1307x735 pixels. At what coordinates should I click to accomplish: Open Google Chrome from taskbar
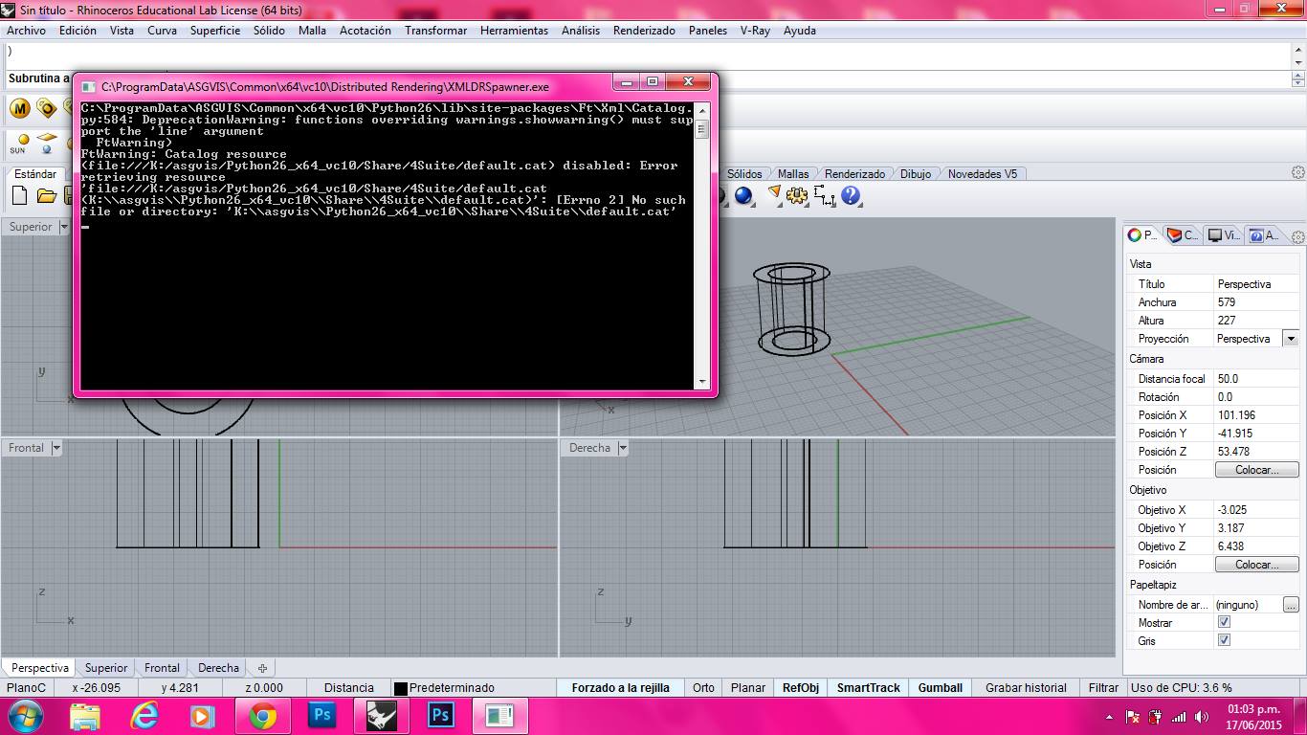point(263,716)
